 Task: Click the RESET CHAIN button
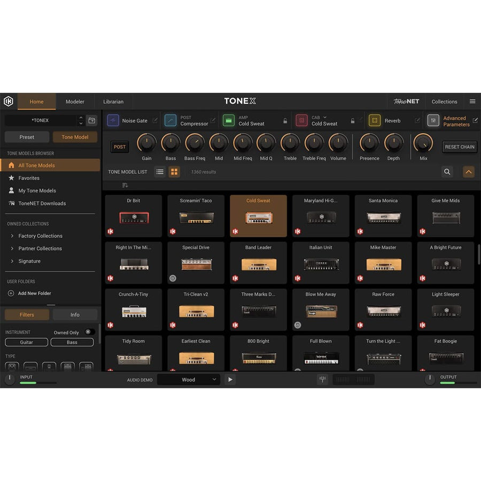[x=459, y=147]
